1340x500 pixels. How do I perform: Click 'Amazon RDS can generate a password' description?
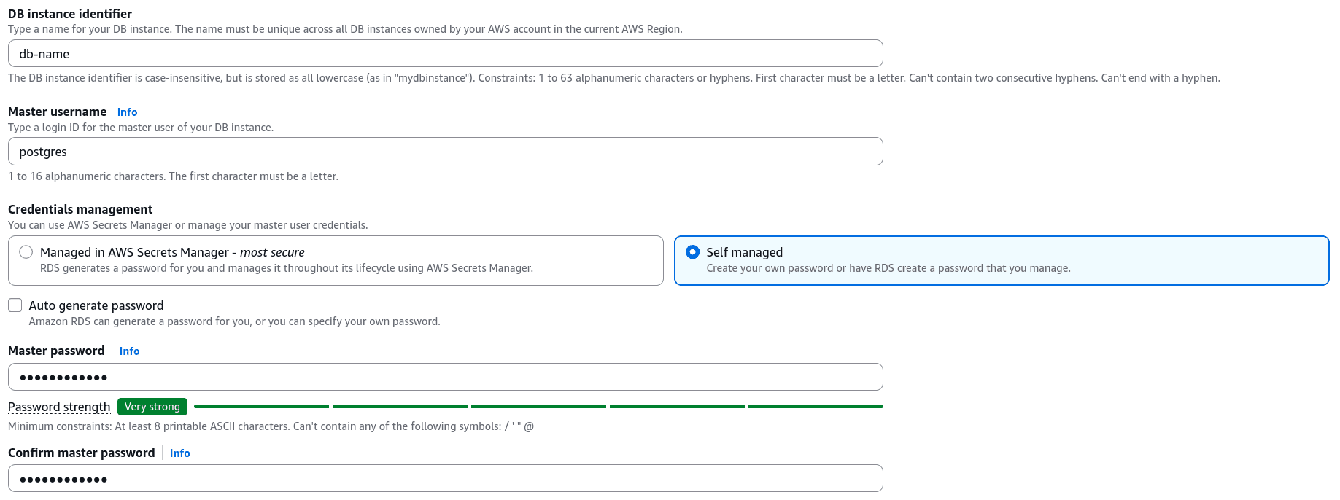234,321
